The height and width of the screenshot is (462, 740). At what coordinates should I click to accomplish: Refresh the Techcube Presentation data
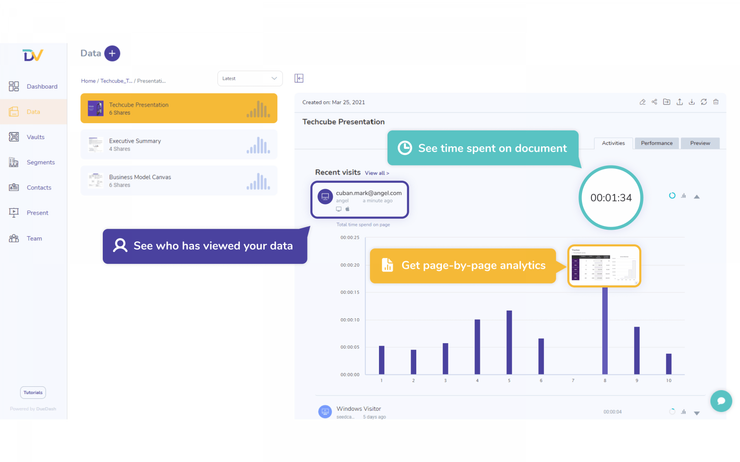[x=704, y=102]
